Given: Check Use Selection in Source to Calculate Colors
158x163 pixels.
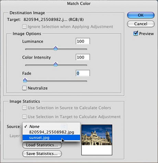Looking at the screenshot, I should click(24, 108).
